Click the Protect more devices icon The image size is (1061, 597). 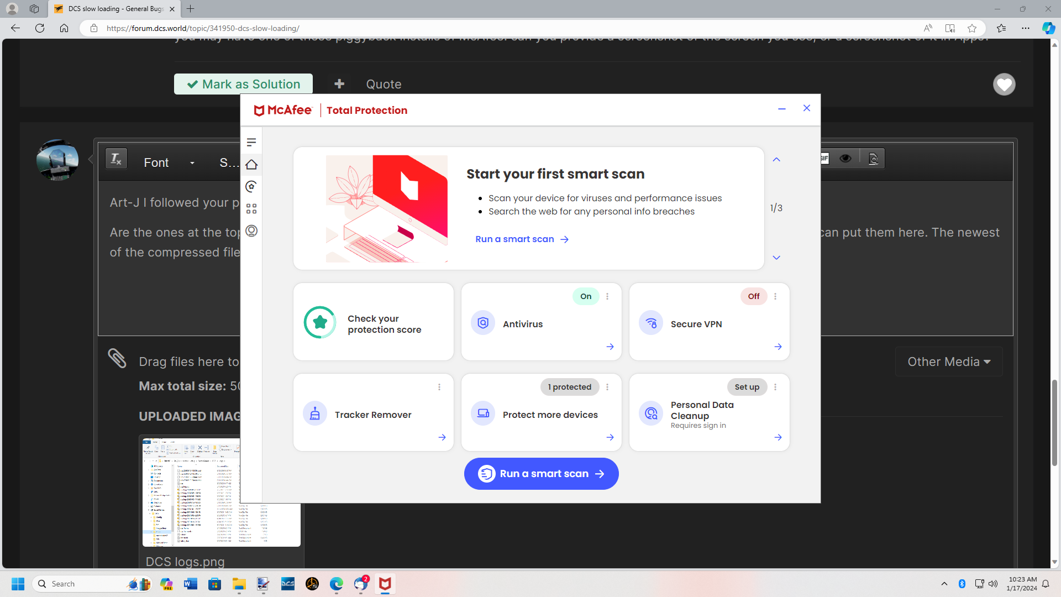(483, 413)
